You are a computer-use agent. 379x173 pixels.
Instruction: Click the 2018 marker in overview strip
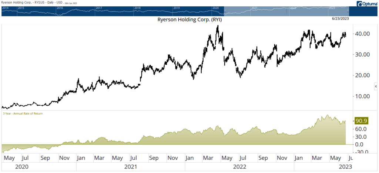[138, 8]
